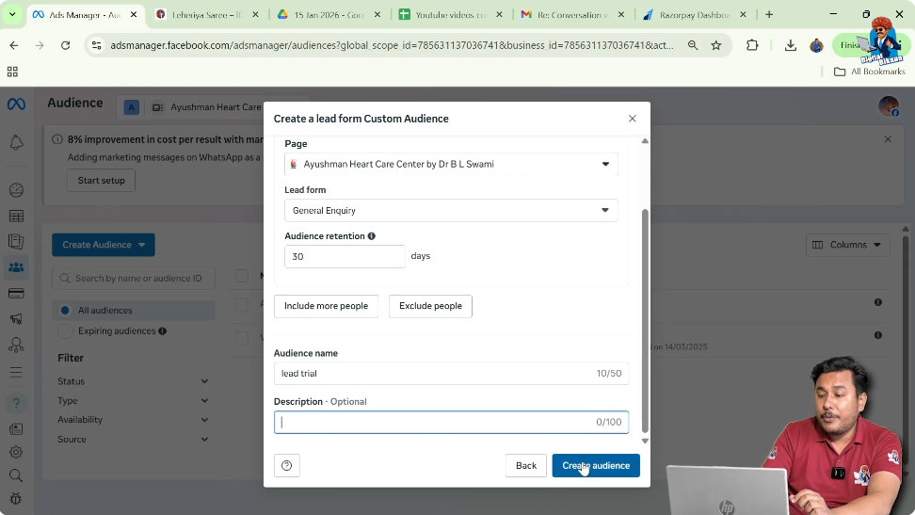This screenshot has width=915, height=515.
Task: Open the Columns dropdown
Action: point(847,245)
